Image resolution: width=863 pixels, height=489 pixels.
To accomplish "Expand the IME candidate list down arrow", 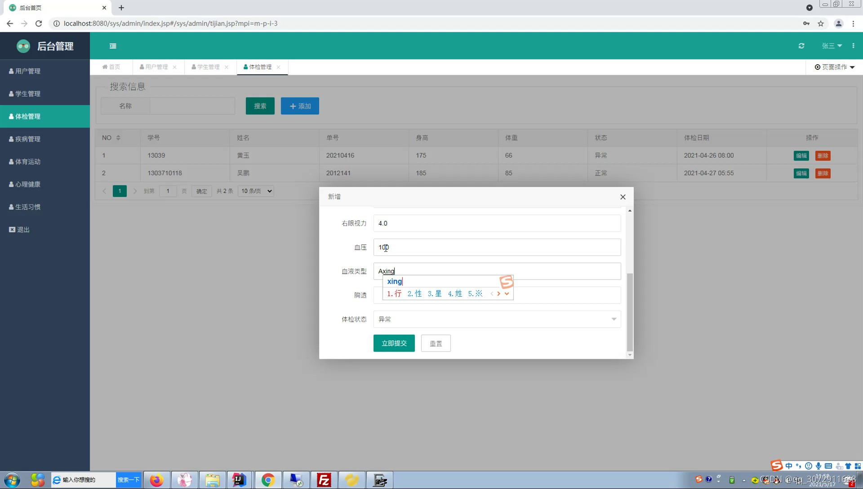I will pyautogui.click(x=507, y=293).
